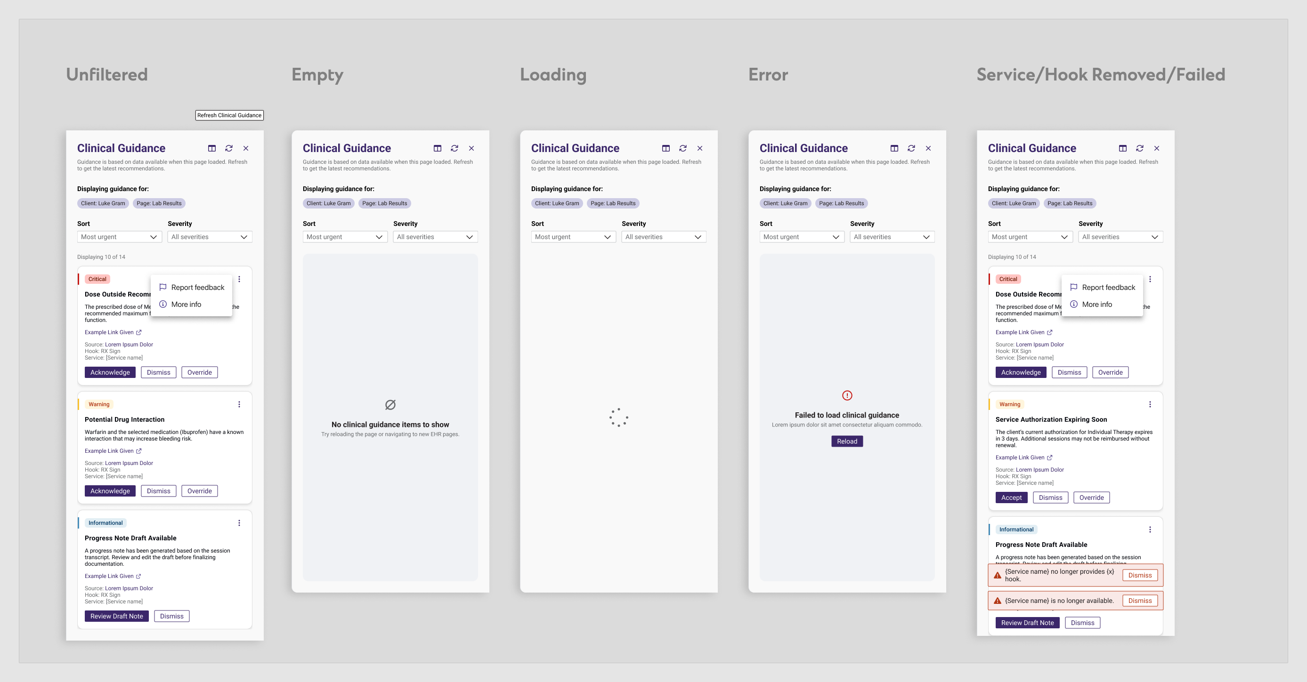Open kebab menu on Service/Hook panel Informational card
The image size is (1307, 682).
[1150, 530]
